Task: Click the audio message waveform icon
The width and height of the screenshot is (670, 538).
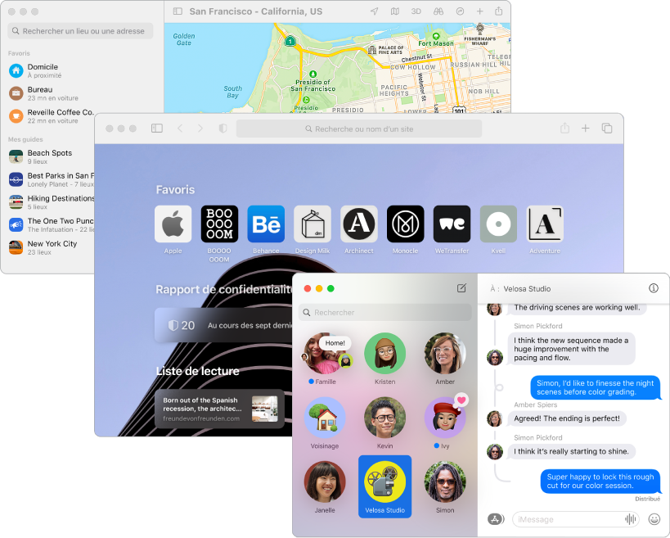Action: (x=631, y=518)
